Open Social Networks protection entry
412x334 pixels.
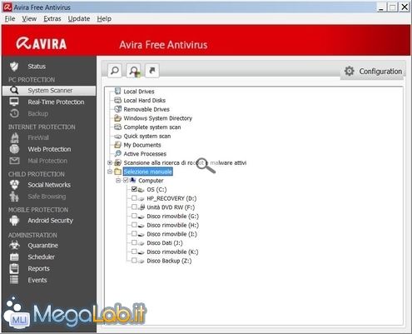(x=49, y=185)
